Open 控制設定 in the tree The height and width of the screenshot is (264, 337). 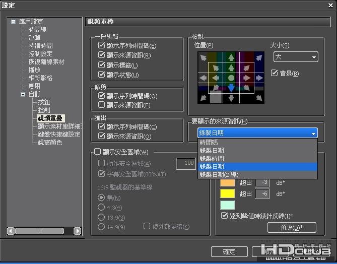(40, 54)
